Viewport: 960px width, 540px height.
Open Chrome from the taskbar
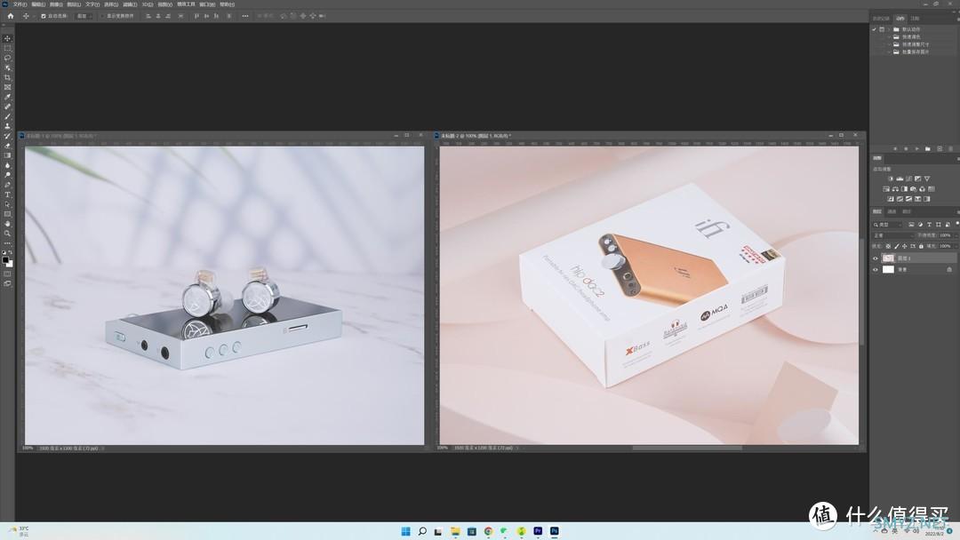click(x=488, y=531)
